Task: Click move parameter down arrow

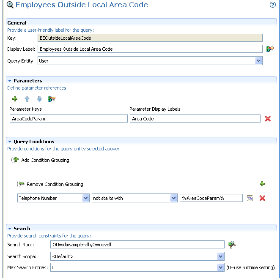Action: [39, 99]
